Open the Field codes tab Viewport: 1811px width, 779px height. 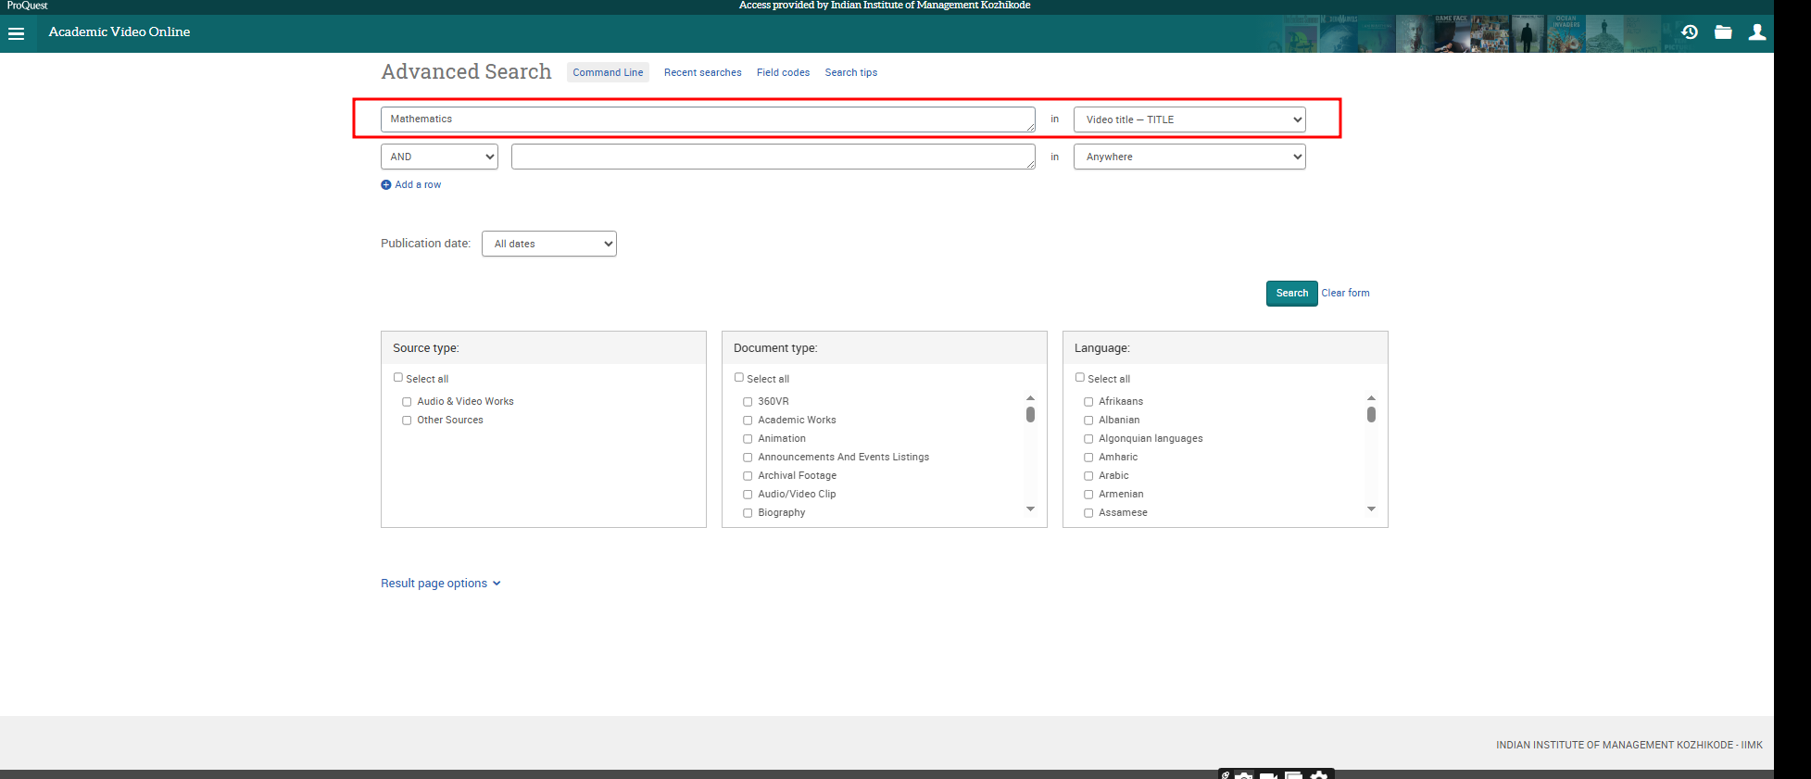tap(783, 72)
